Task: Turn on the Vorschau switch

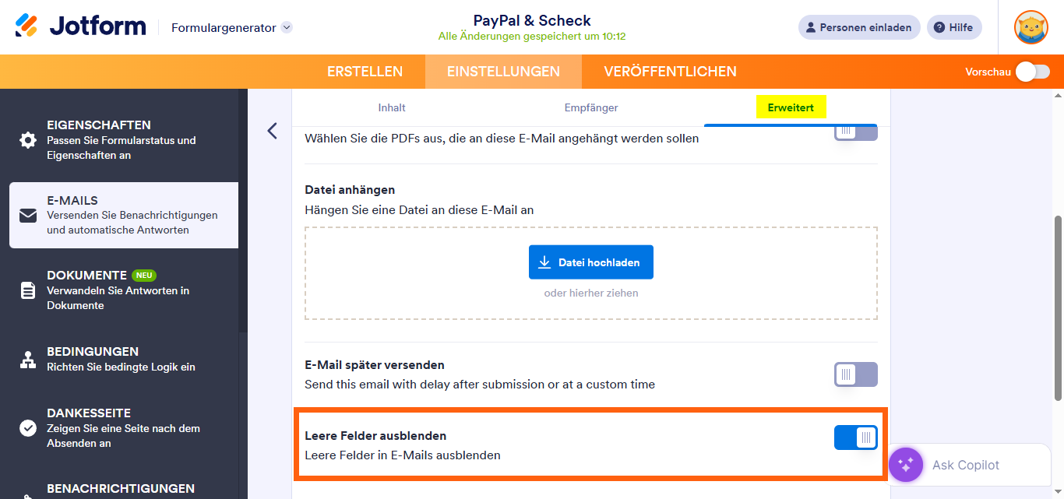Action: 1032,71
